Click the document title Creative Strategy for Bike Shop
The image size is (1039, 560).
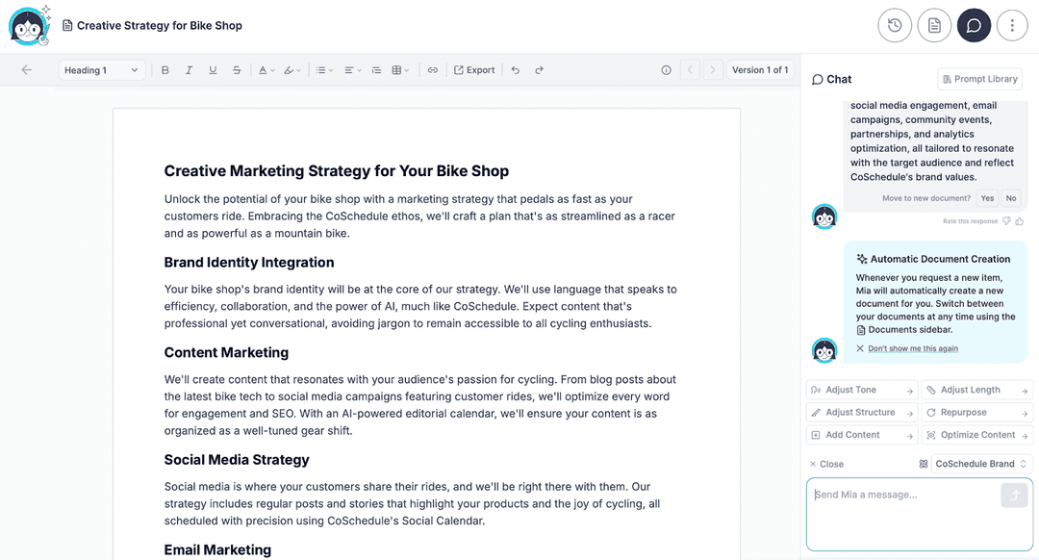pos(159,25)
